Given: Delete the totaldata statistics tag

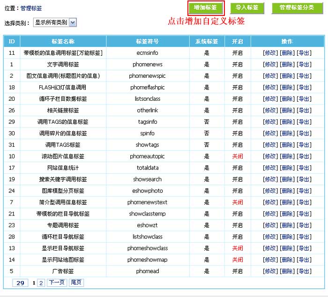Looking at the screenshot, I should pyautogui.click(x=287, y=168).
